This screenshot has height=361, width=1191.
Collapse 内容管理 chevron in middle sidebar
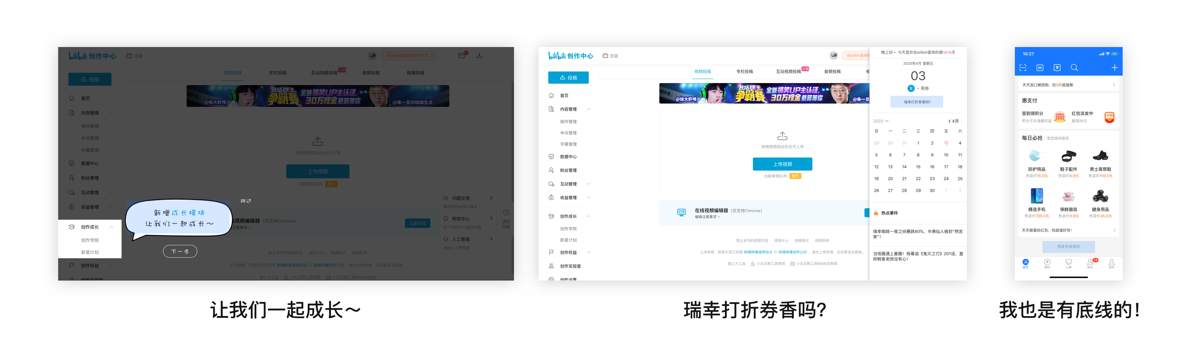(589, 109)
